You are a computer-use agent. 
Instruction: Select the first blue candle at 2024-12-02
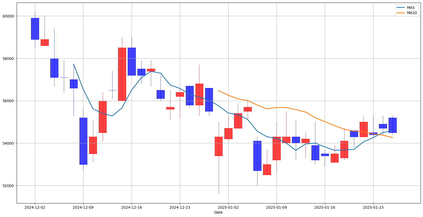pyautogui.click(x=35, y=29)
